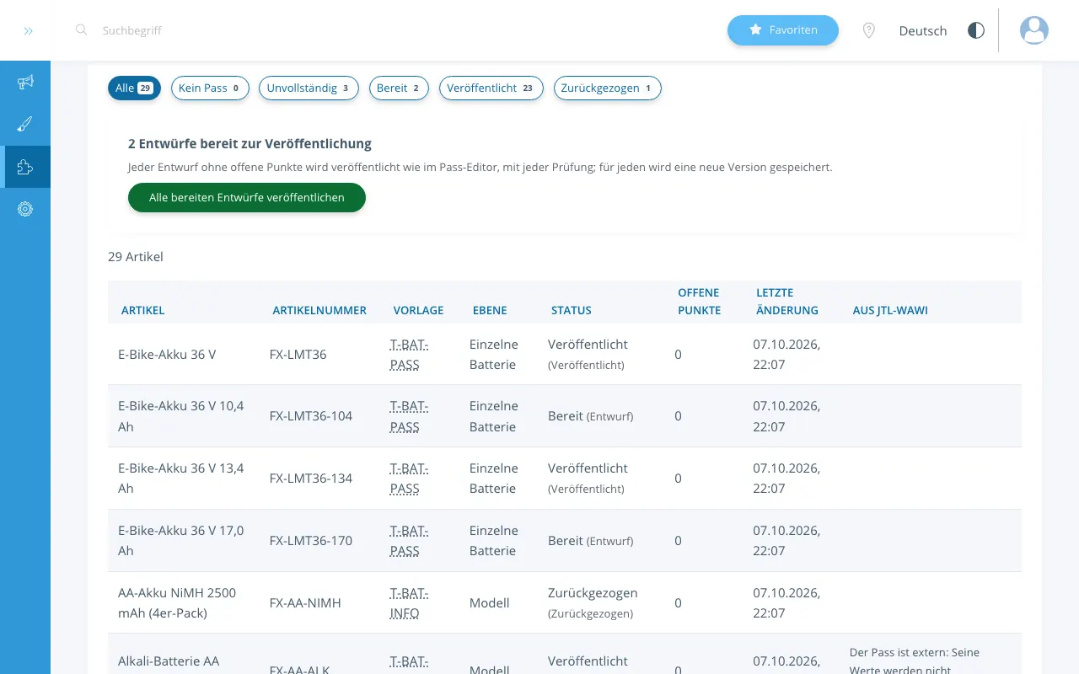Open the marketing megaphone sidebar icon
The image size is (1079, 674).
[x=25, y=82]
